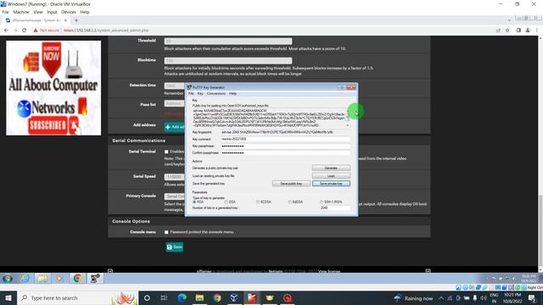
Task: Select RSA key type radio button
Action: point(194,202)
